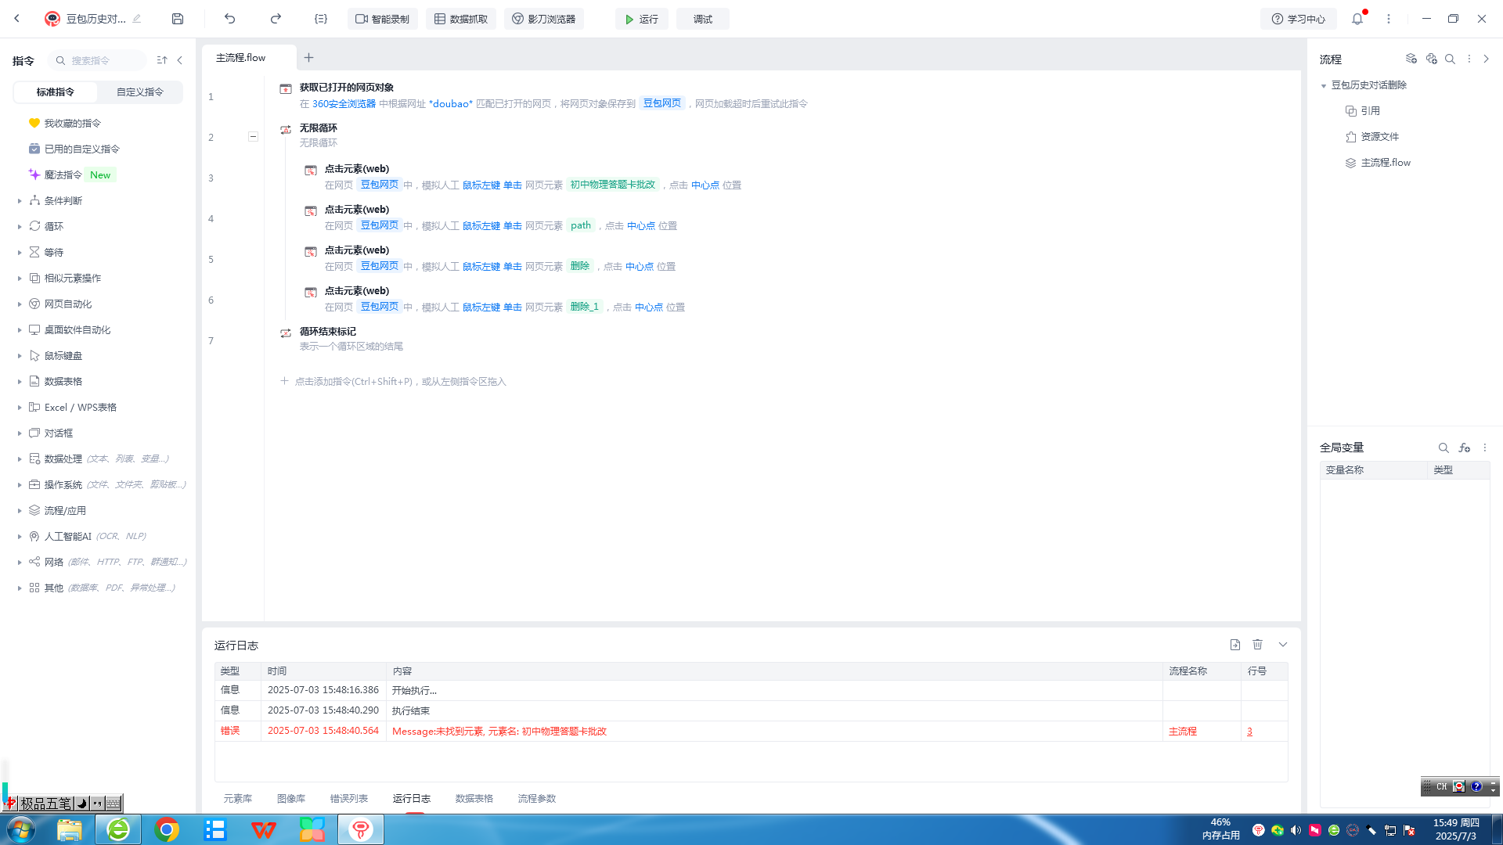Expand the 循环 instruction category
This screenshot has width=1503, height=845.
[20, 227]
